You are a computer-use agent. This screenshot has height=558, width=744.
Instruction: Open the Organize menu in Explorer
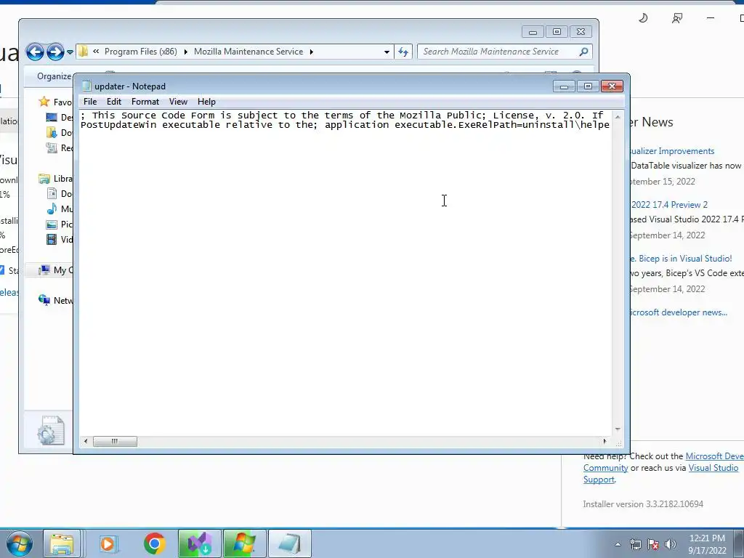[54, 76]
